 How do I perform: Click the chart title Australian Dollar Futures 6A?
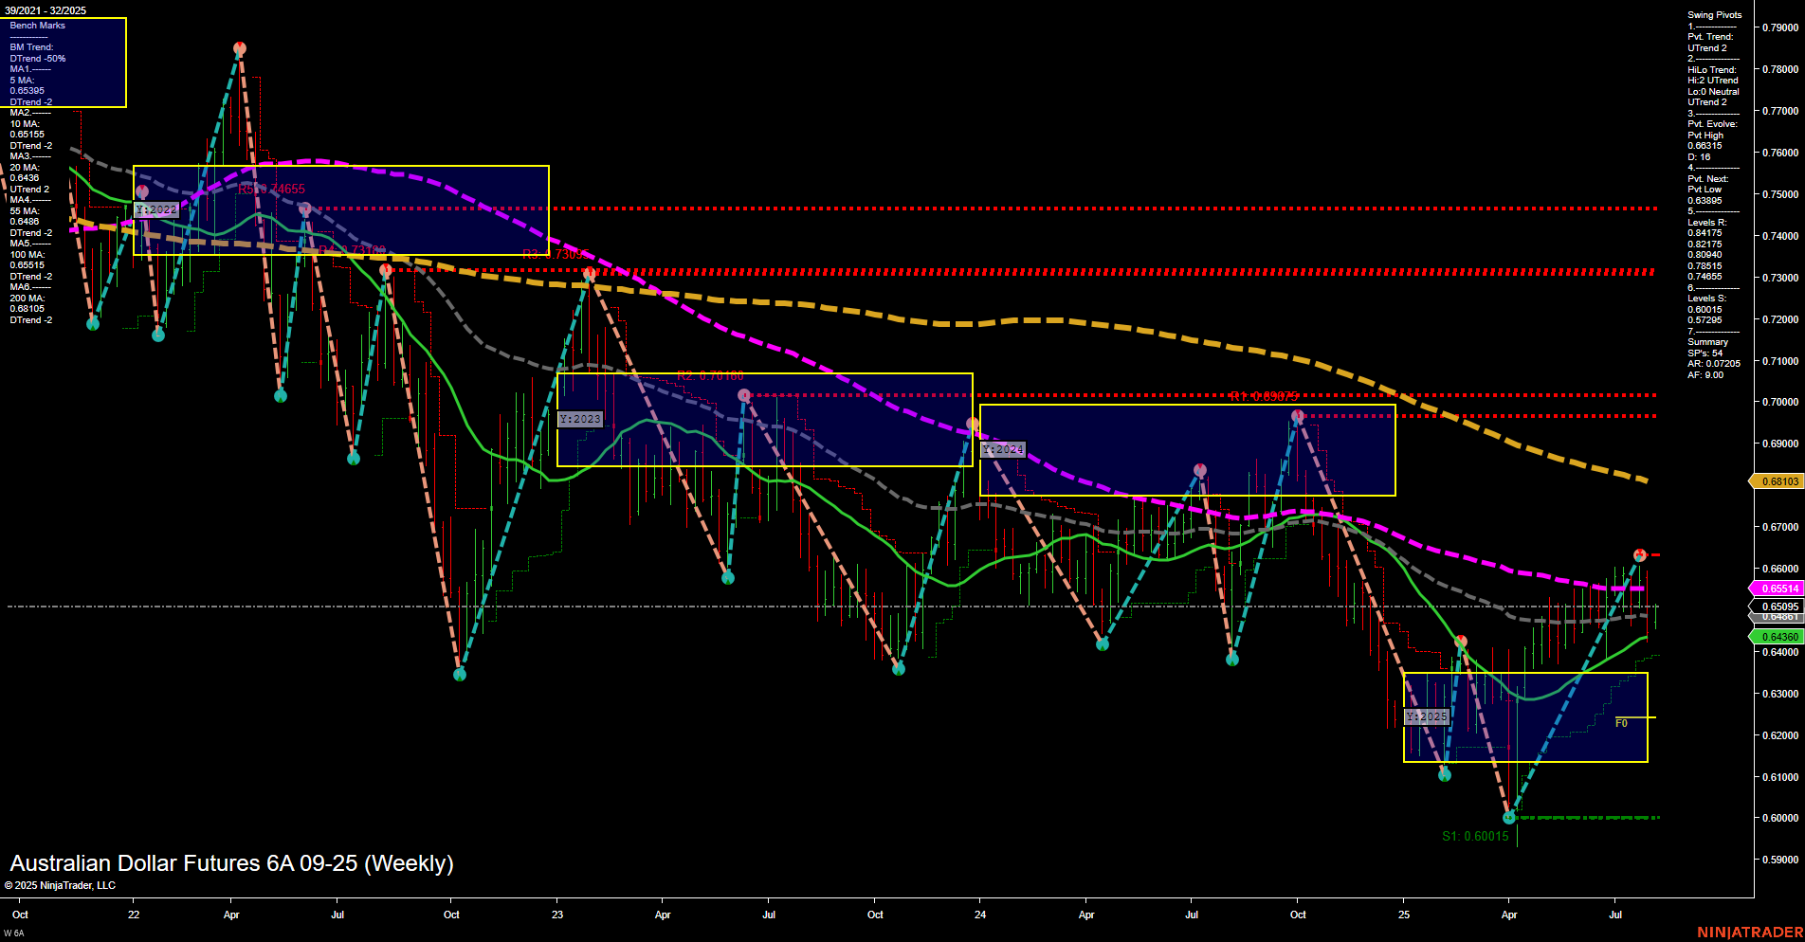230,863
